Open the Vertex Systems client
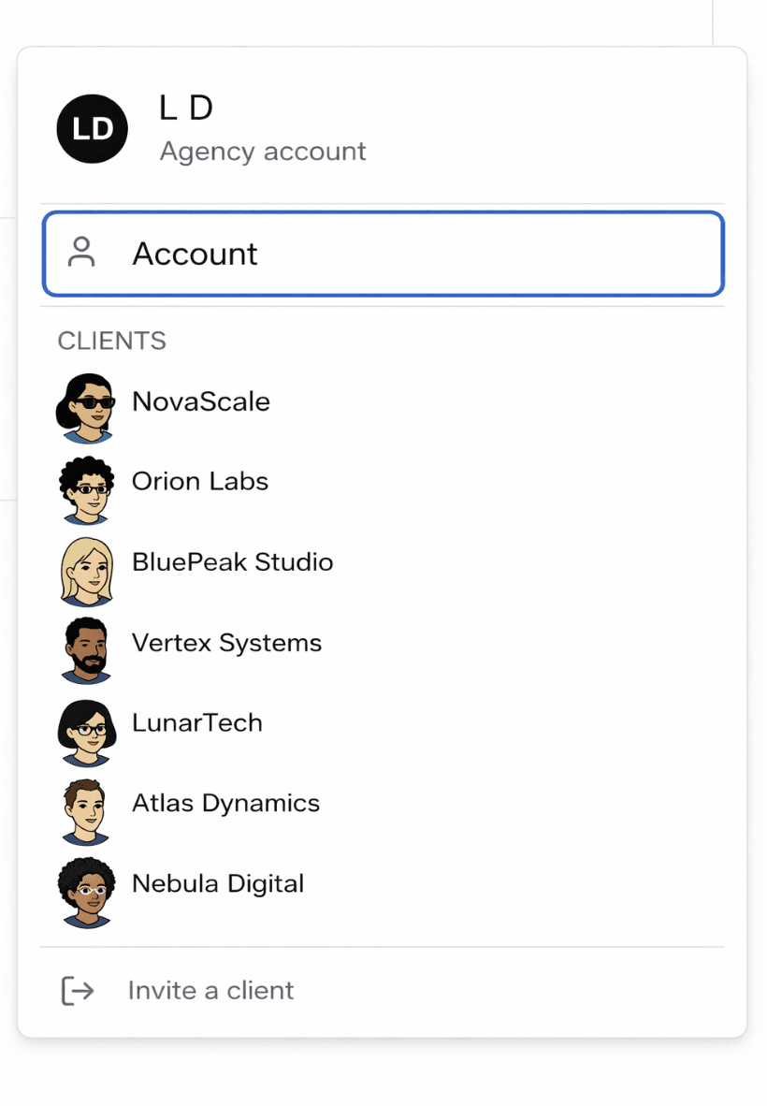Image resolution: width=767 pixels, height=1106 pixels. tap(227, 643)
